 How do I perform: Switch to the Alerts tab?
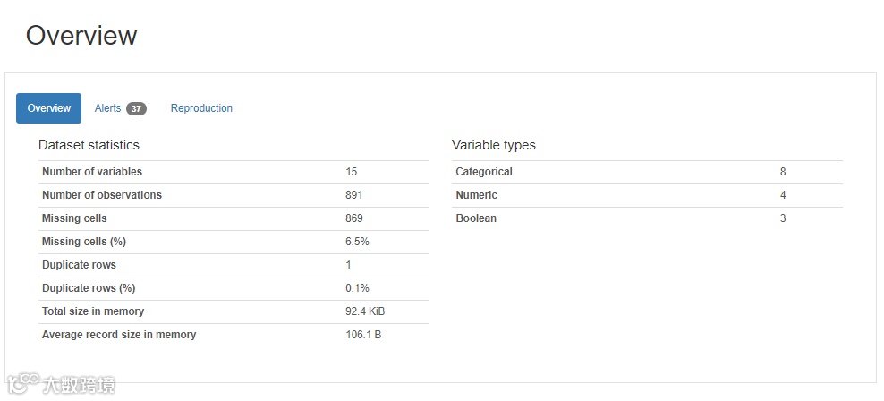coord(107,108)
